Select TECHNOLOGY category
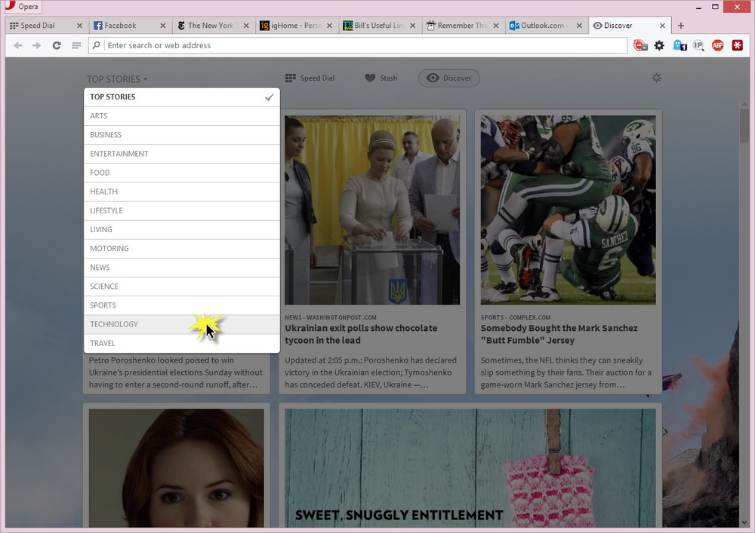755x533 pixels. tap(182, 324)
